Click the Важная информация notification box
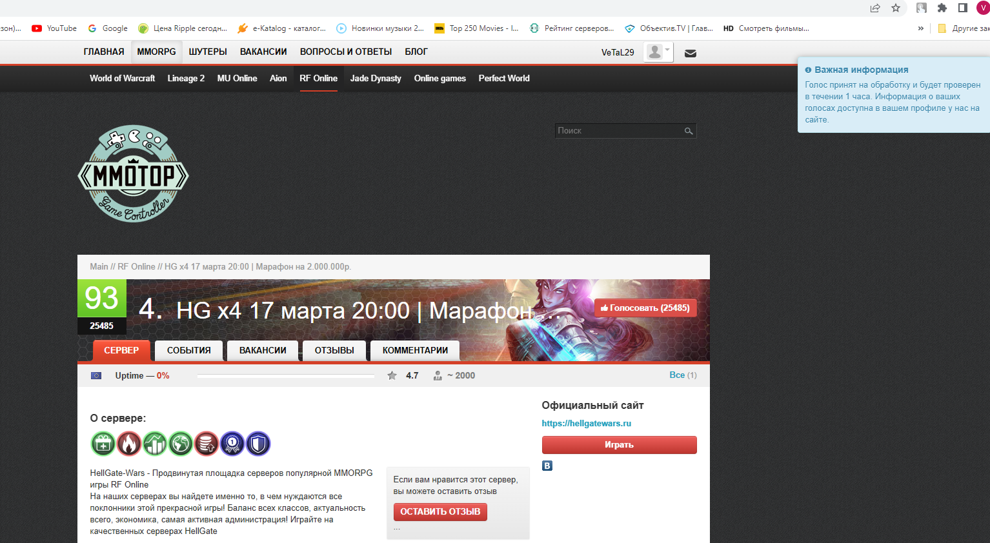Screen dimensions: 990x543 894,95
